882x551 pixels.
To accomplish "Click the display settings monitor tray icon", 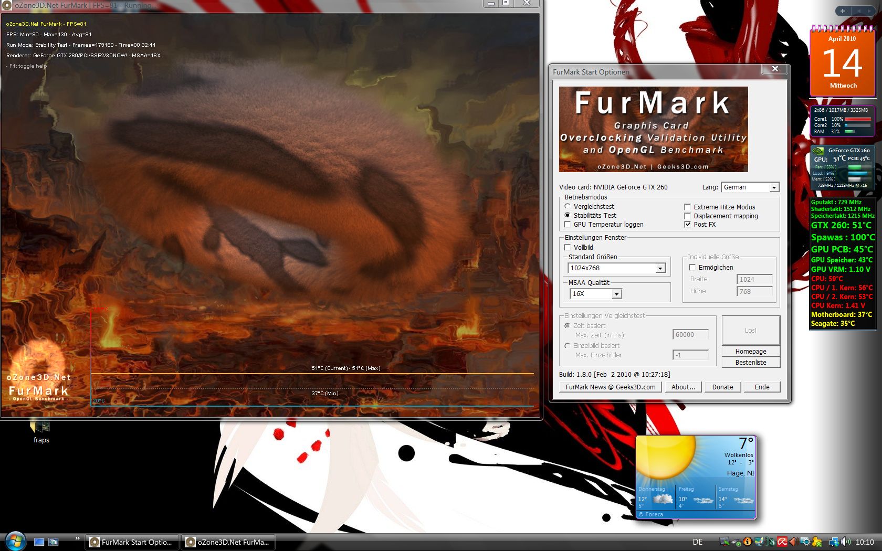I will [759, 542].
